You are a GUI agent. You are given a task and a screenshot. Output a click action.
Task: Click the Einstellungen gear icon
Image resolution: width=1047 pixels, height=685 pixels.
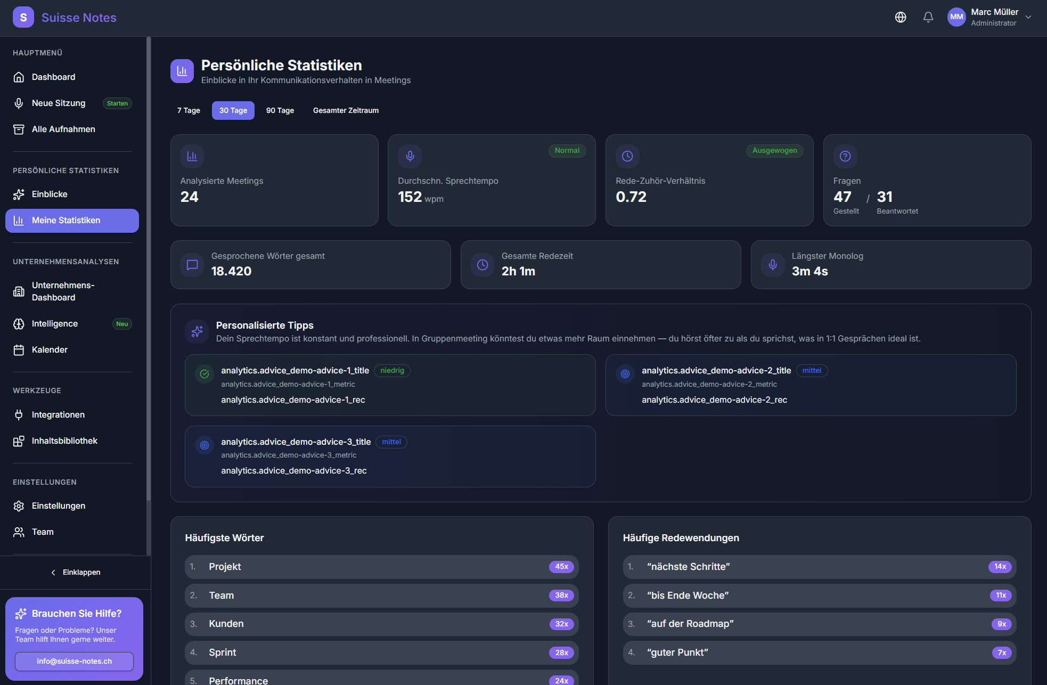point(19,506)
